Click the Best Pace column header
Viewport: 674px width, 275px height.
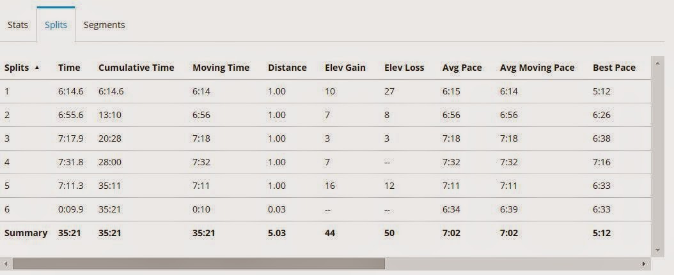614,68
